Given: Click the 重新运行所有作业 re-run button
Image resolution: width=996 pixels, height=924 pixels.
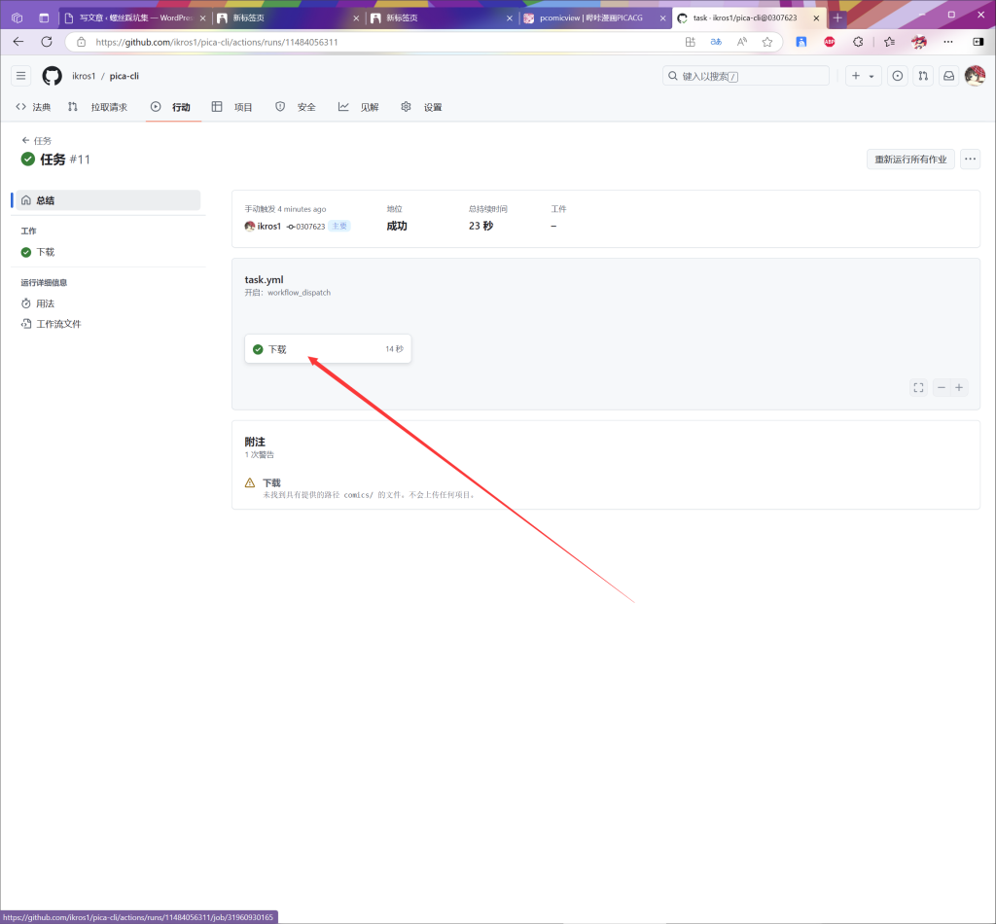Looking at the screenshot, I should click(x=910, y=160).
